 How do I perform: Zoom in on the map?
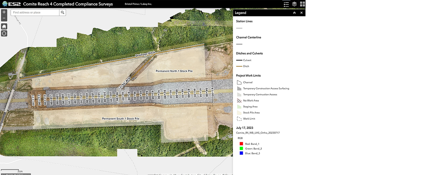pyautogui.click(x=4, y=12)
